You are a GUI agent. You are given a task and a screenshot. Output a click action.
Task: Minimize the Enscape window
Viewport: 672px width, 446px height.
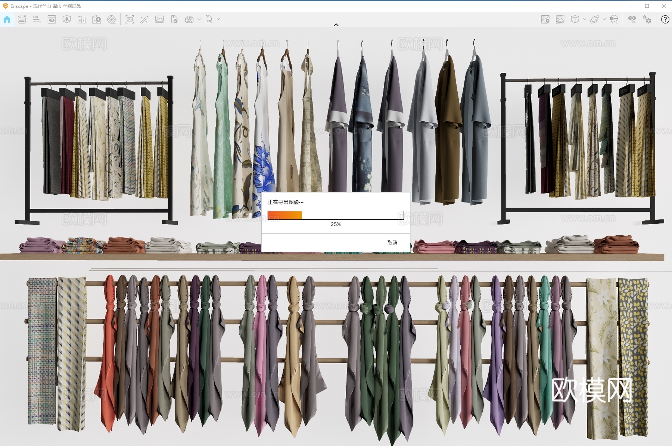[x=630, y=6]
